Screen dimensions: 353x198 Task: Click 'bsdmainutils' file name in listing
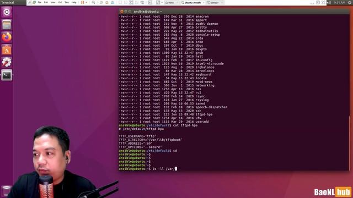(x=207, y=31)
